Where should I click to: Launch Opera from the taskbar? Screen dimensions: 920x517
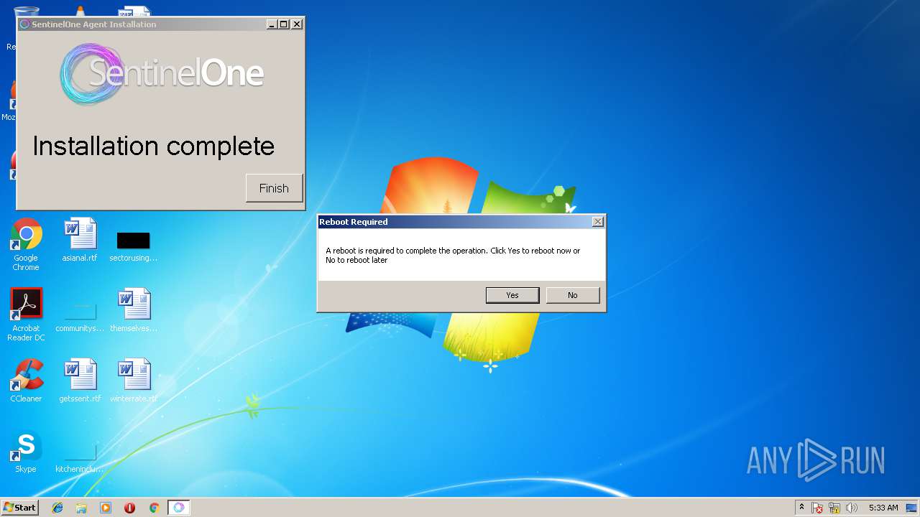pos(130,508)
